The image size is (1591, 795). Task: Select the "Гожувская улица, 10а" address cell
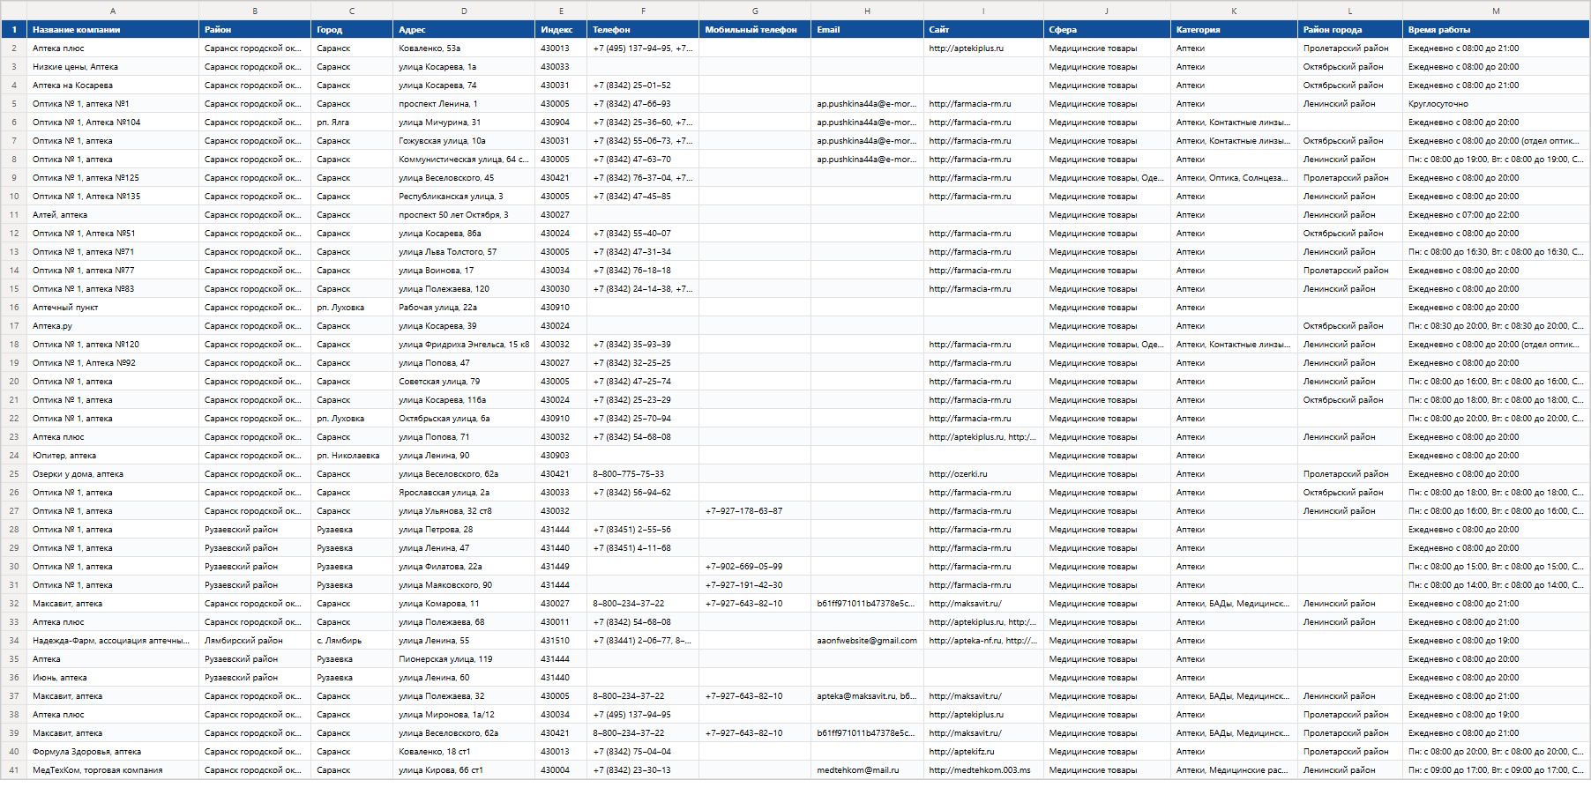pos(464,140)
